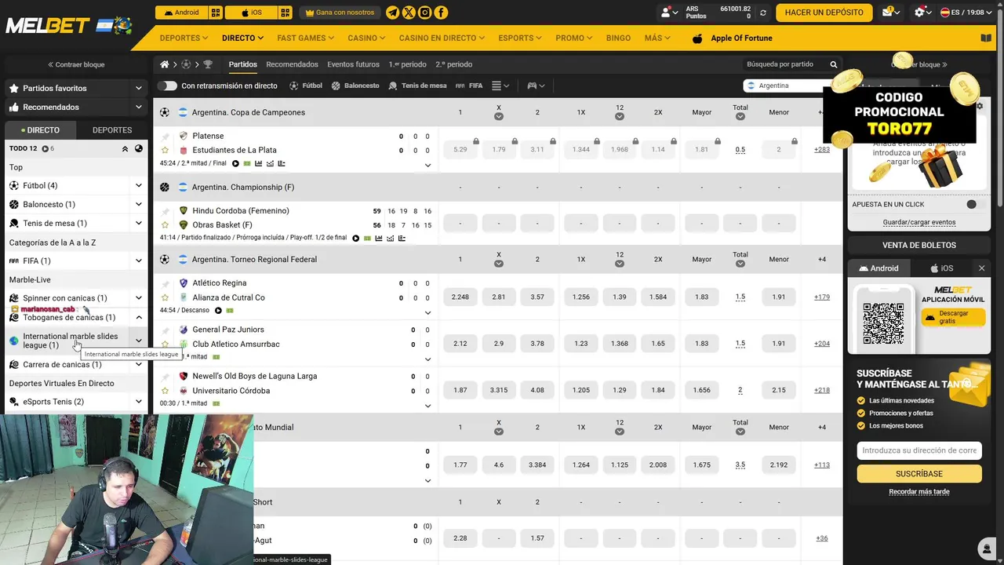Switch to 1.er periodo tab

(x=407, y=64)
